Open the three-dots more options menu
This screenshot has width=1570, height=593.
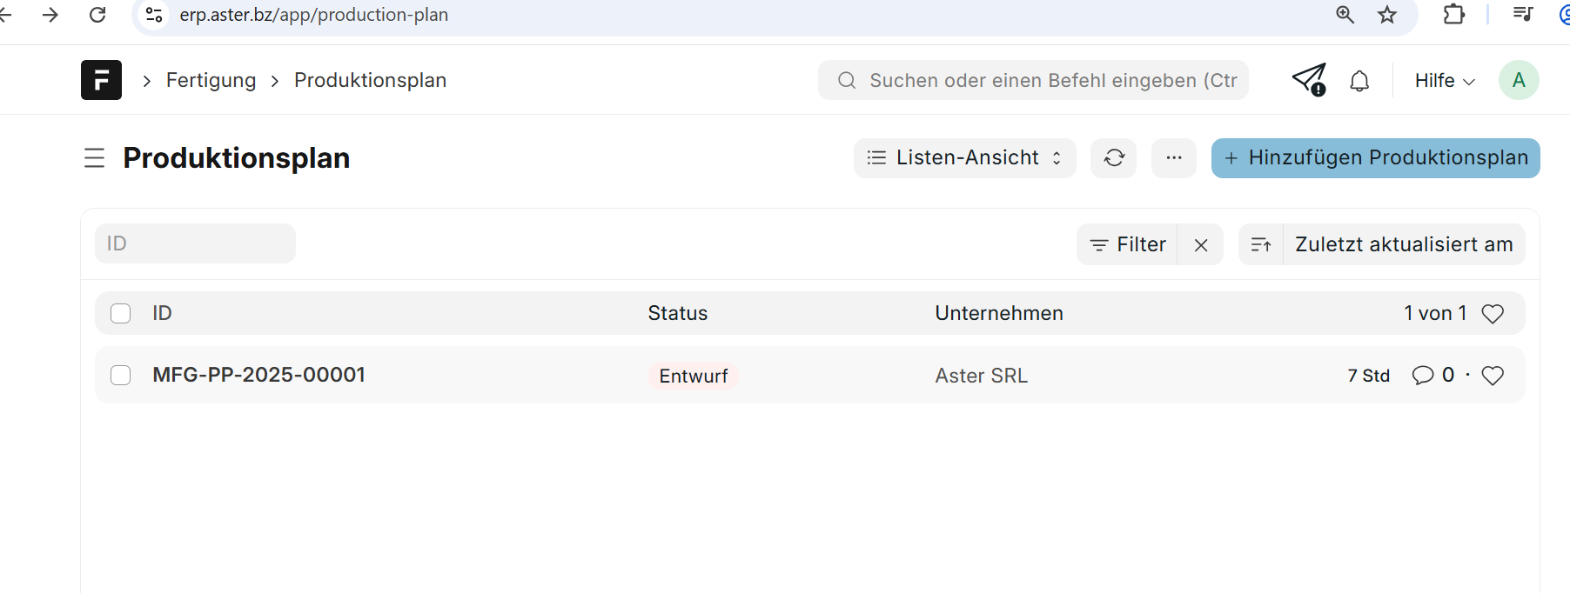[x=1174, y=158]
